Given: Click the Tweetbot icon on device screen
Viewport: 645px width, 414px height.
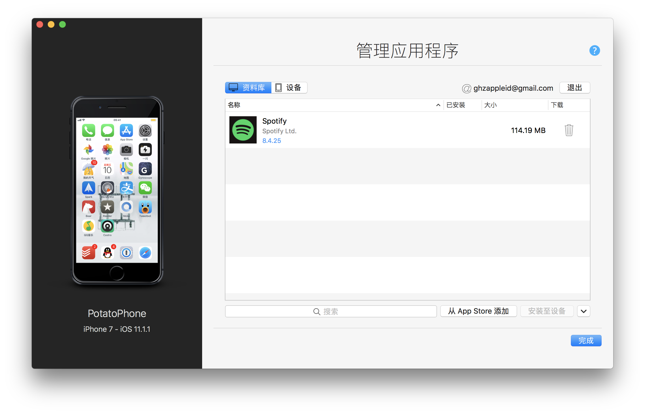Looking at the screenshot, I should pyautogui.click(x=145, y=207).
